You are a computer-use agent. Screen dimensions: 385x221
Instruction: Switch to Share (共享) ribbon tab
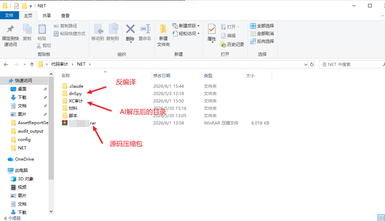tap(47, 16)
